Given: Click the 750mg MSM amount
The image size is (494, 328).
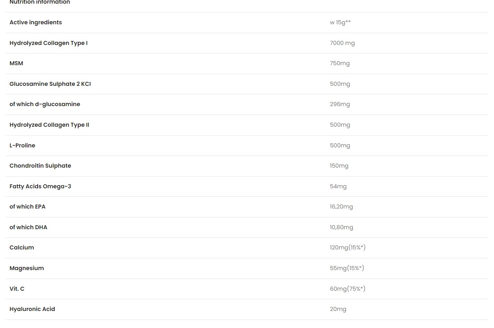Looking at the screenshot, I should coord(340,63).
